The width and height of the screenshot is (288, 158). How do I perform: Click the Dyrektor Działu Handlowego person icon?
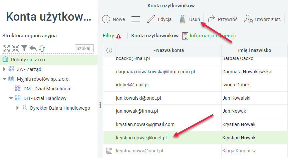click(24, 107)
